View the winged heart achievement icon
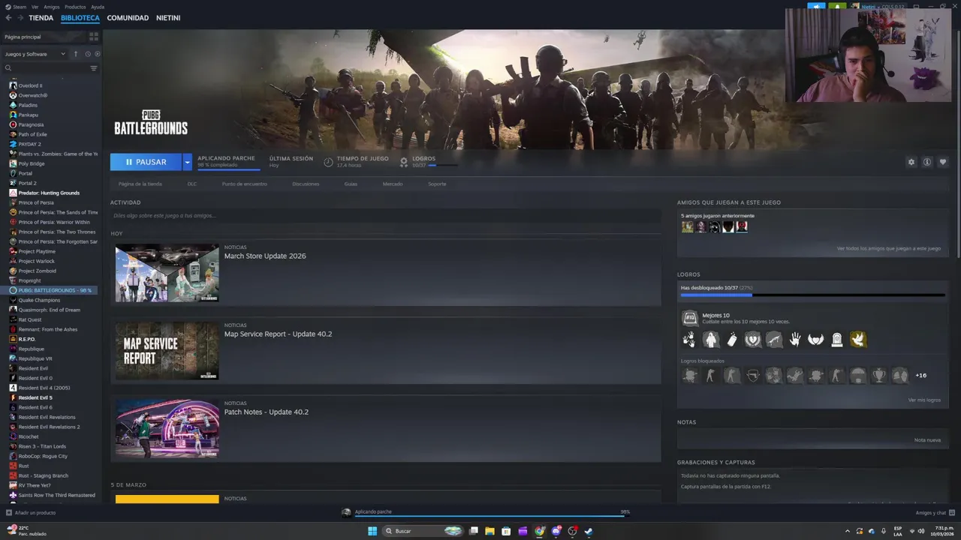The width and height of the screenshot is (961, 540). click(x=816, y=340)
